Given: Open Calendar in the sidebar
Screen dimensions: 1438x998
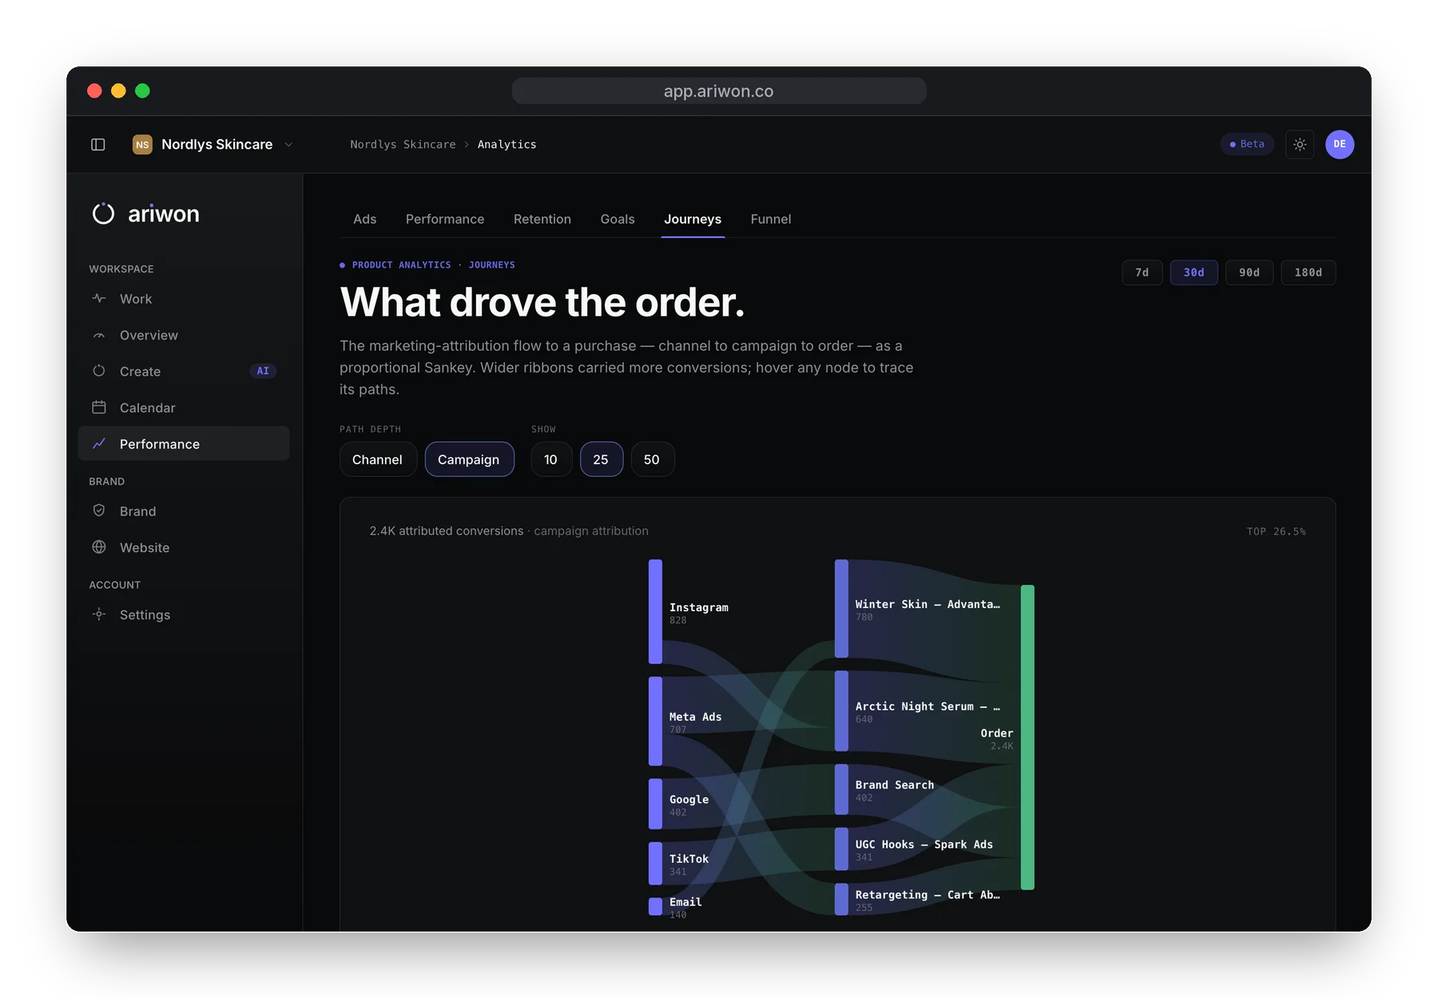Looking at the screenshot, I should tap(184, 408).
